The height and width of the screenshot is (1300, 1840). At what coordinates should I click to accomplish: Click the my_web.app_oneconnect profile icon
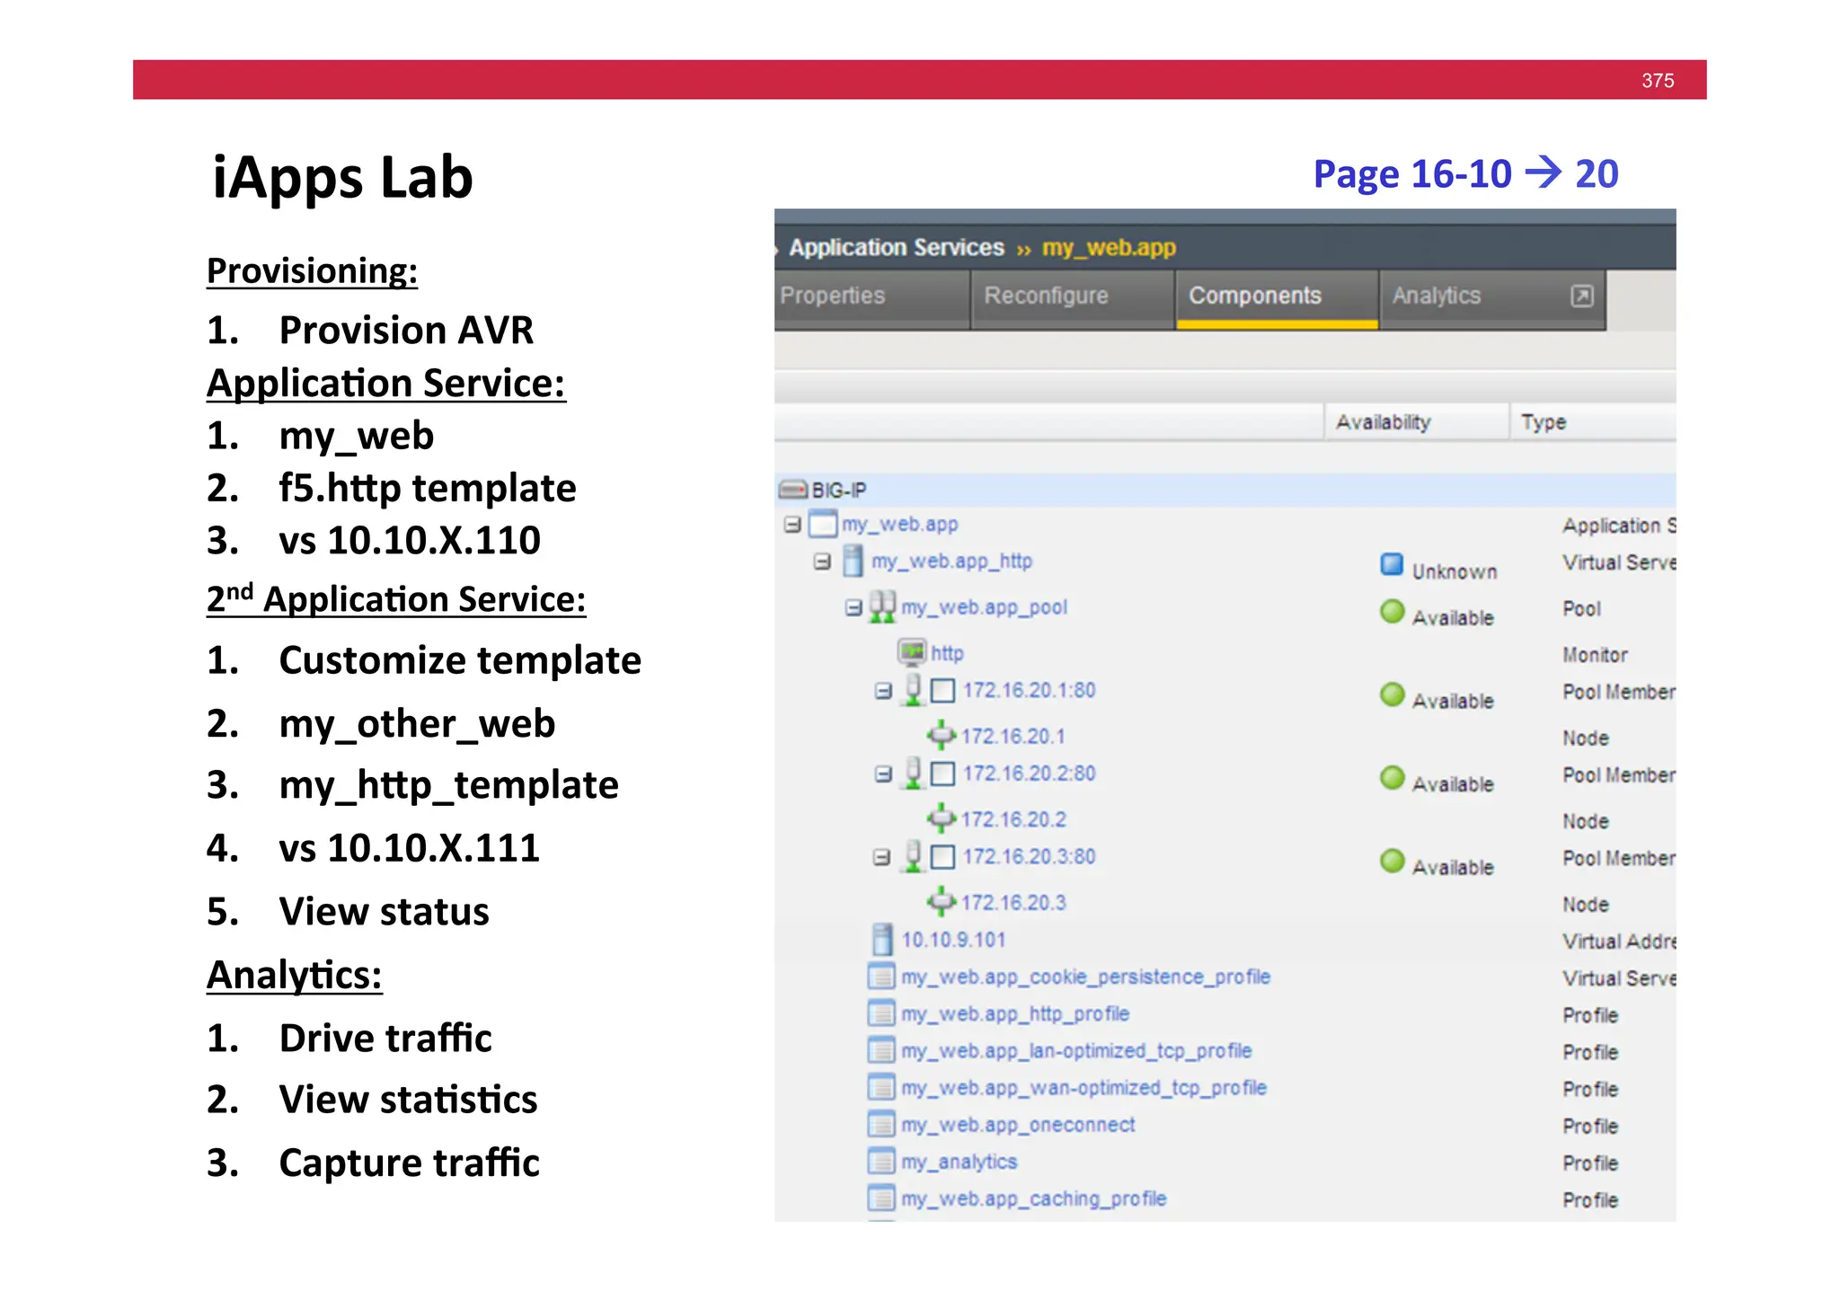[x=882, y=1125]
